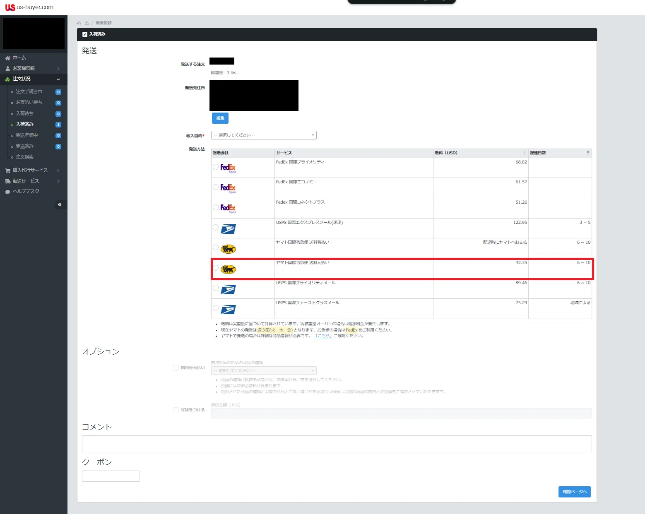Click the 42.35 shipping fee cell
Viewport: 645px width, 514px height.
click(x=481, y=269)
